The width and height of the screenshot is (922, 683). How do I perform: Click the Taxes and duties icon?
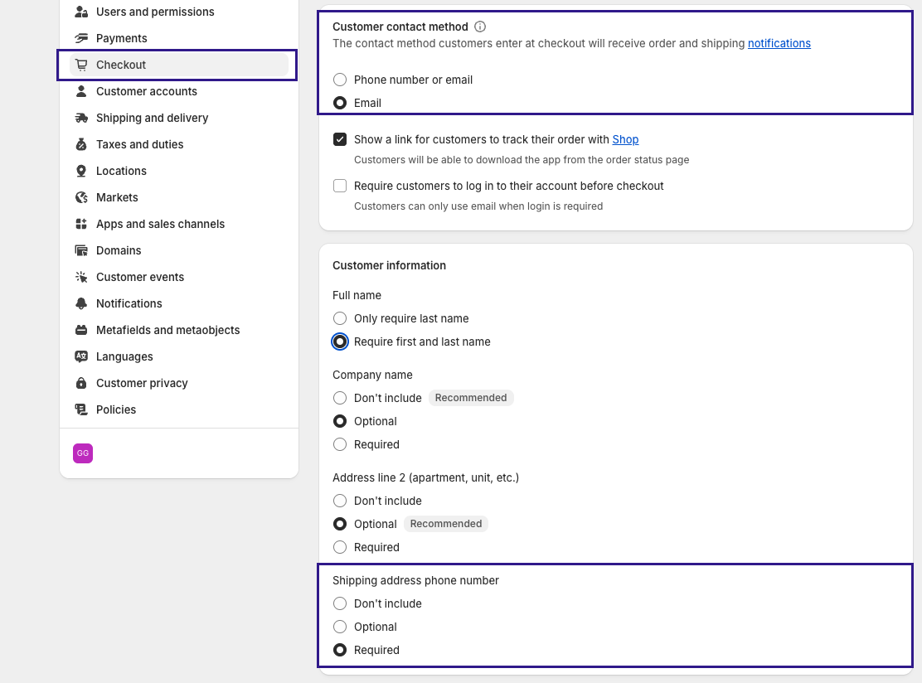click(82, 144)
